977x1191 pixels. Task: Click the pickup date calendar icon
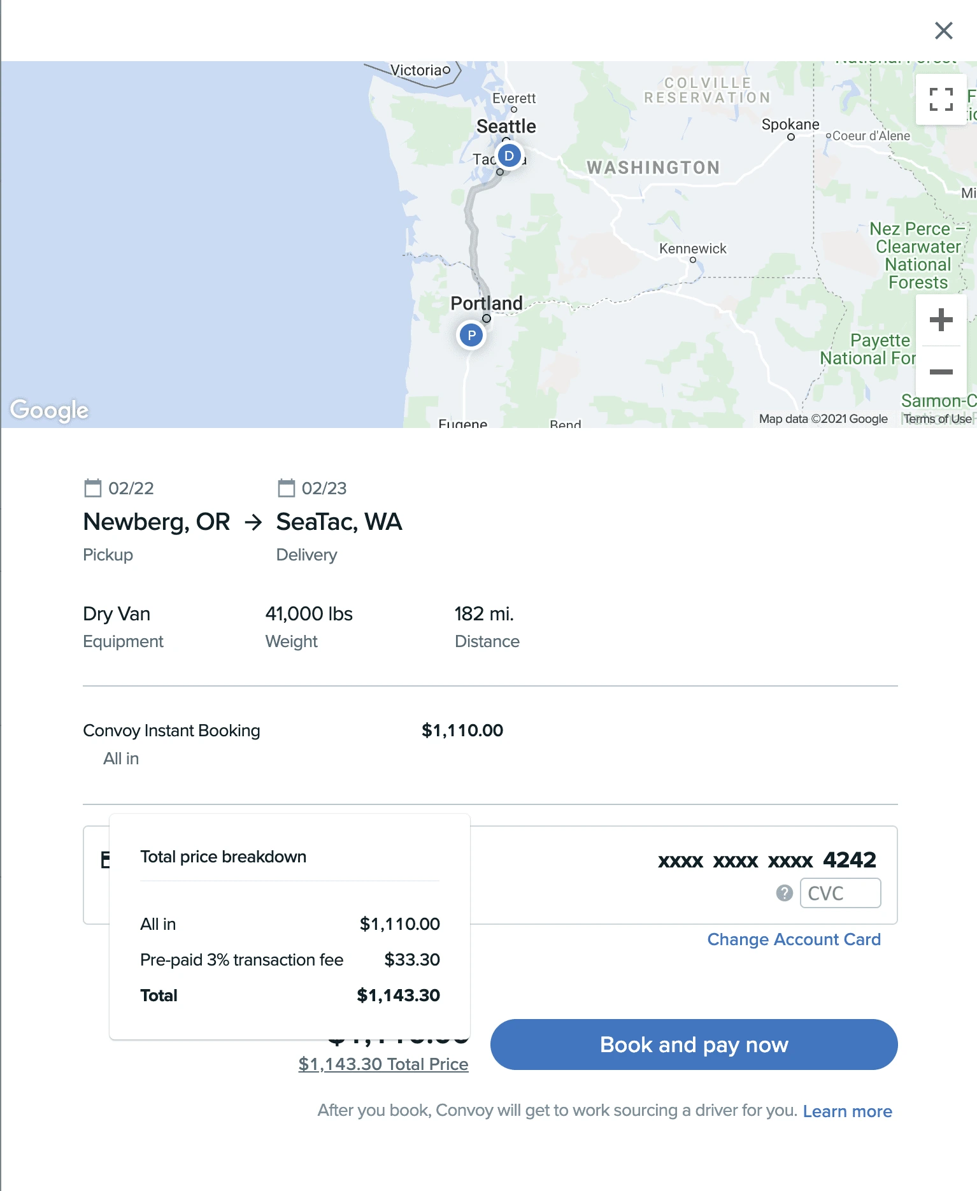[x=93, y=488]
